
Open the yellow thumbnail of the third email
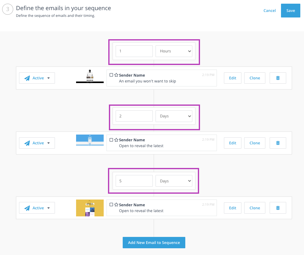[90, 208]
